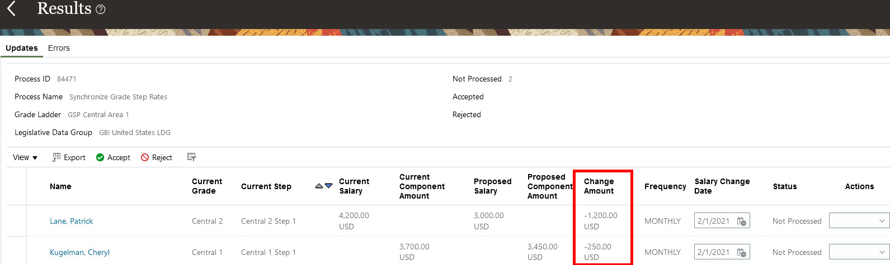This screenshot has width=890, height=265.
Task: Click the Salary Change Date field for Lane
Action: point(714,221)
